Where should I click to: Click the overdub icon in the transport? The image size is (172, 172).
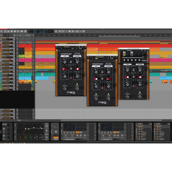22,31
